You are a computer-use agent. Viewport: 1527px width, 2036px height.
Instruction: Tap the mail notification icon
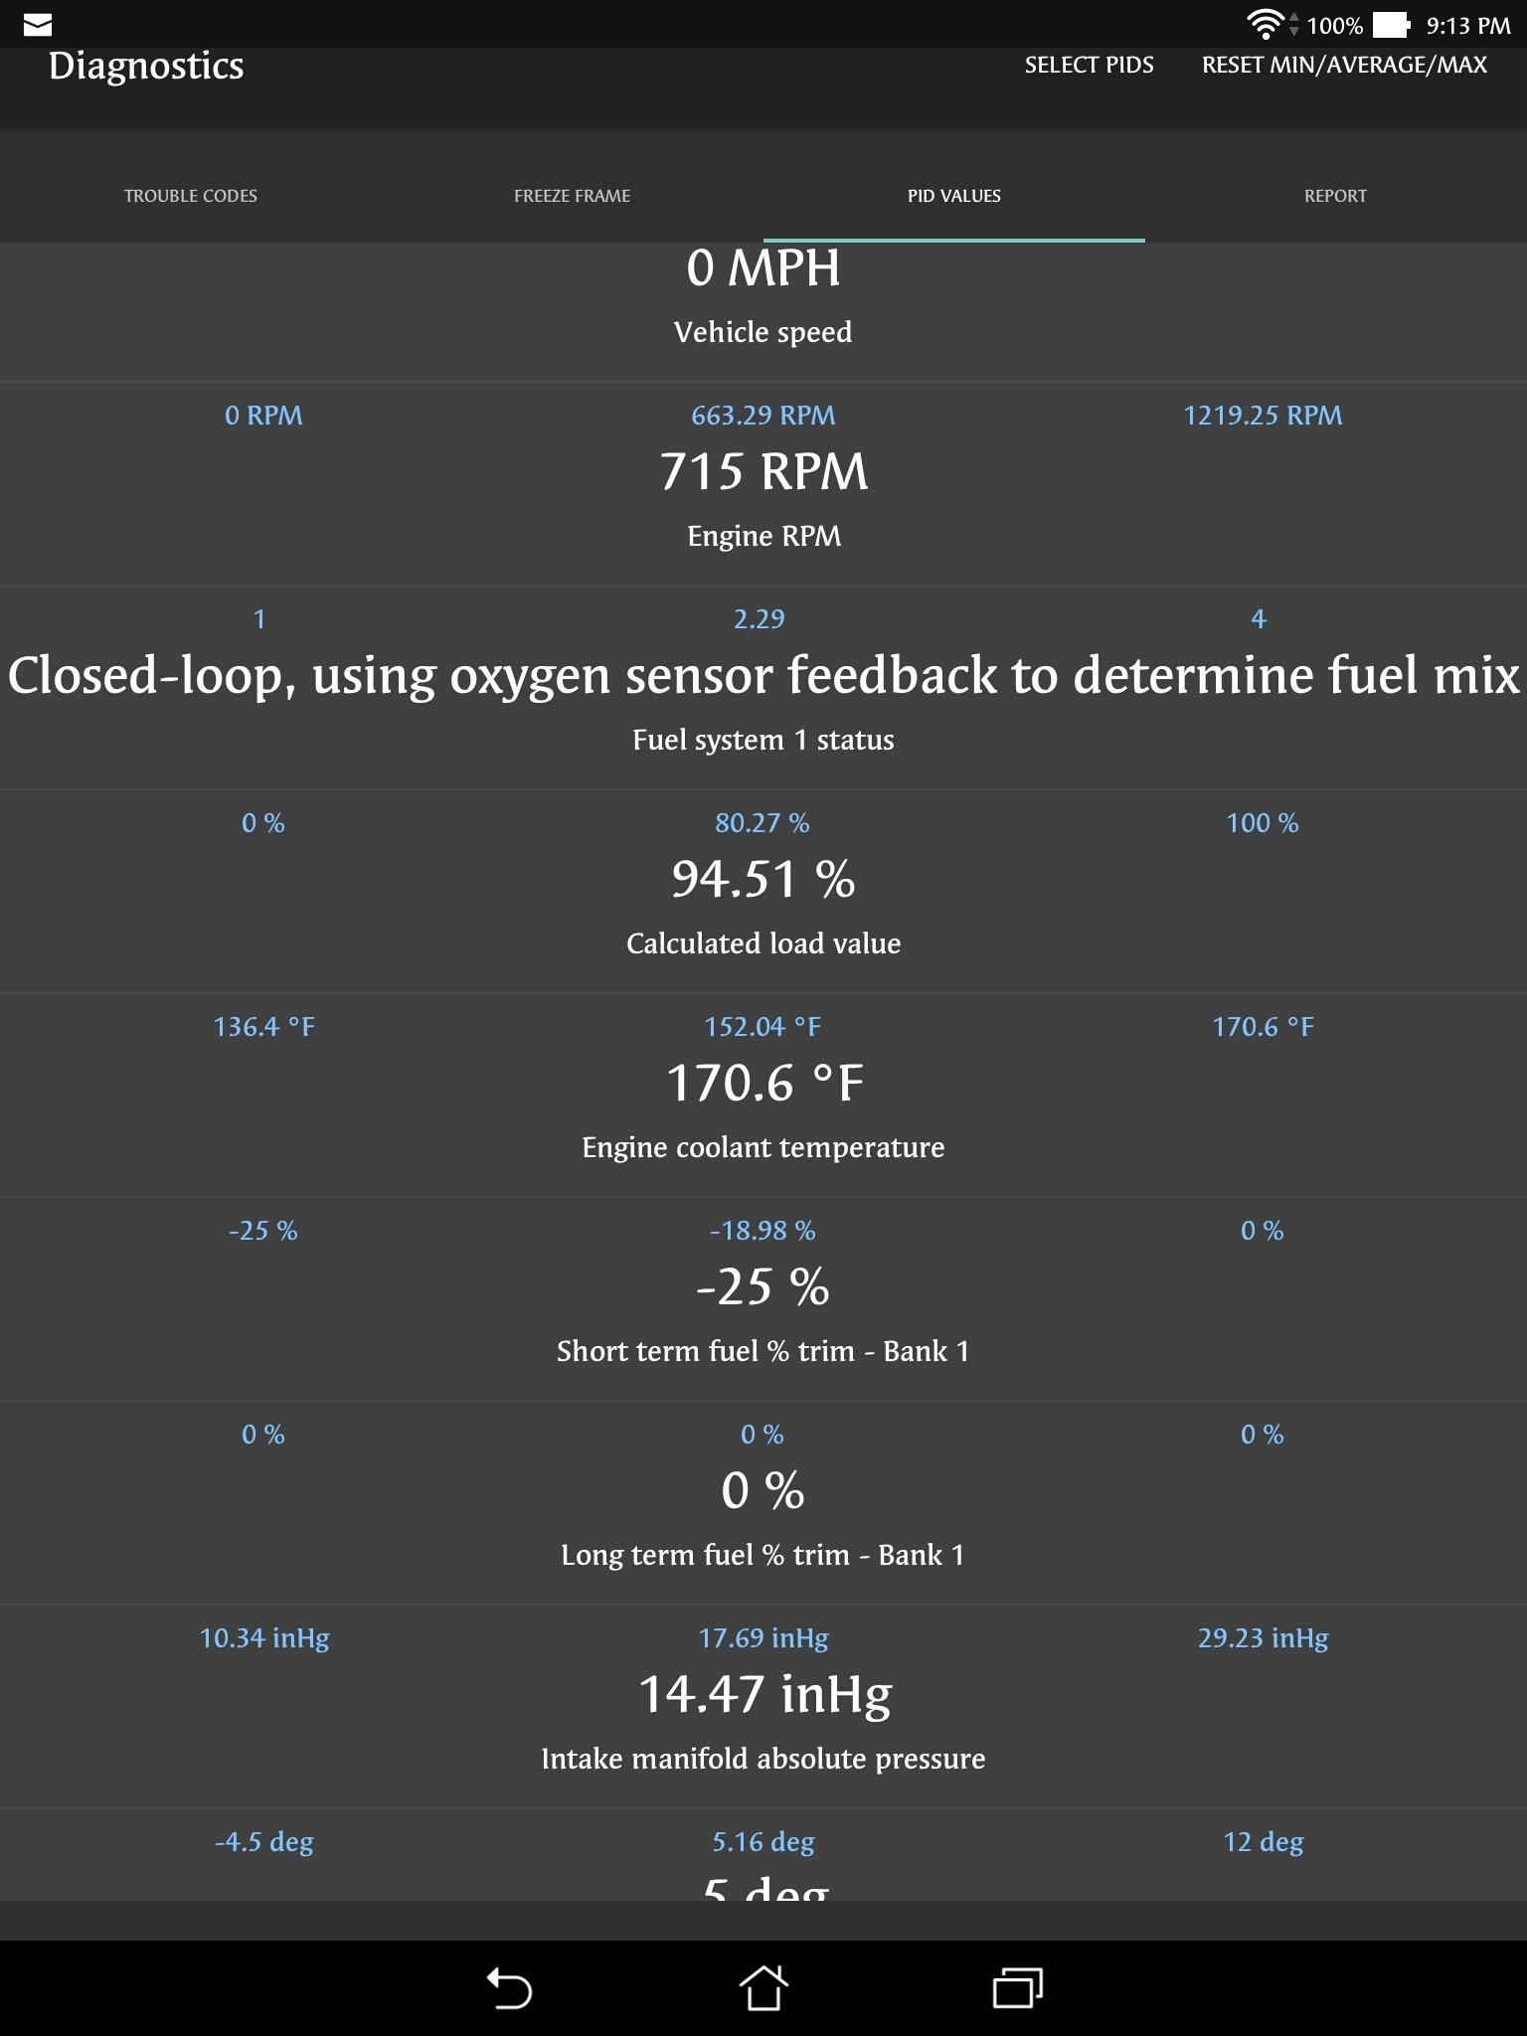tap(38, 25)
